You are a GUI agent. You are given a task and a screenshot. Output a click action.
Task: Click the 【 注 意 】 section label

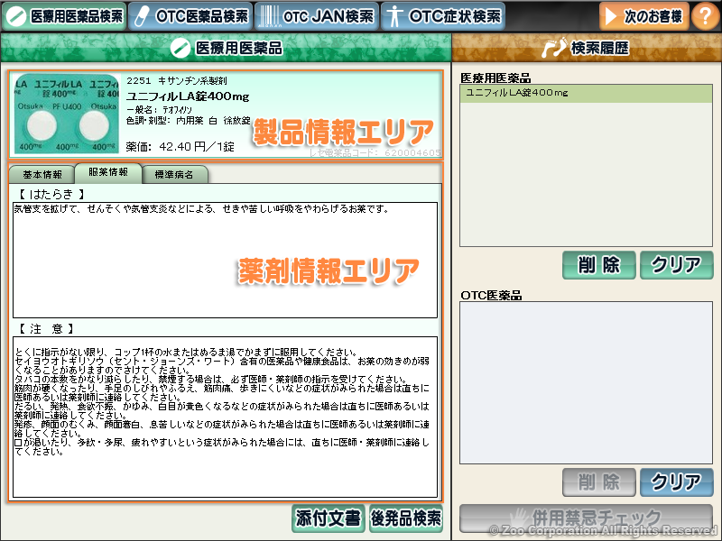46,329
